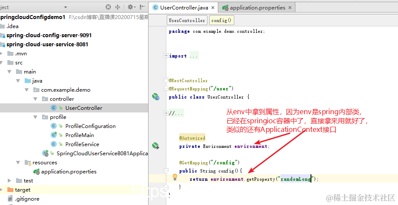Select UserController class in tree

[84, 108]
